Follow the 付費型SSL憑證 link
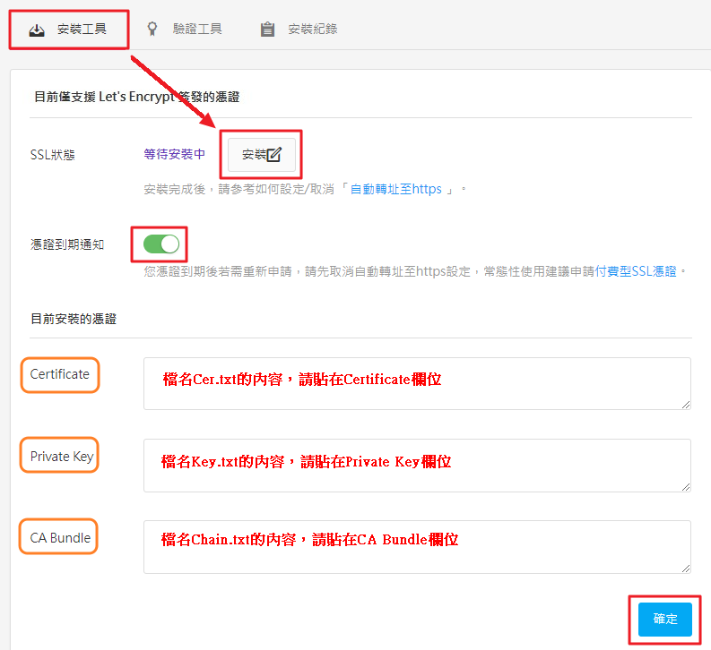Viewport: 711px width, 650px height. pyautogui.click(x=640, y=270)
